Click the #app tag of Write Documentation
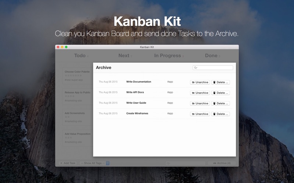The width and height of the screenshot is (294, 183). tap(170, 82)
